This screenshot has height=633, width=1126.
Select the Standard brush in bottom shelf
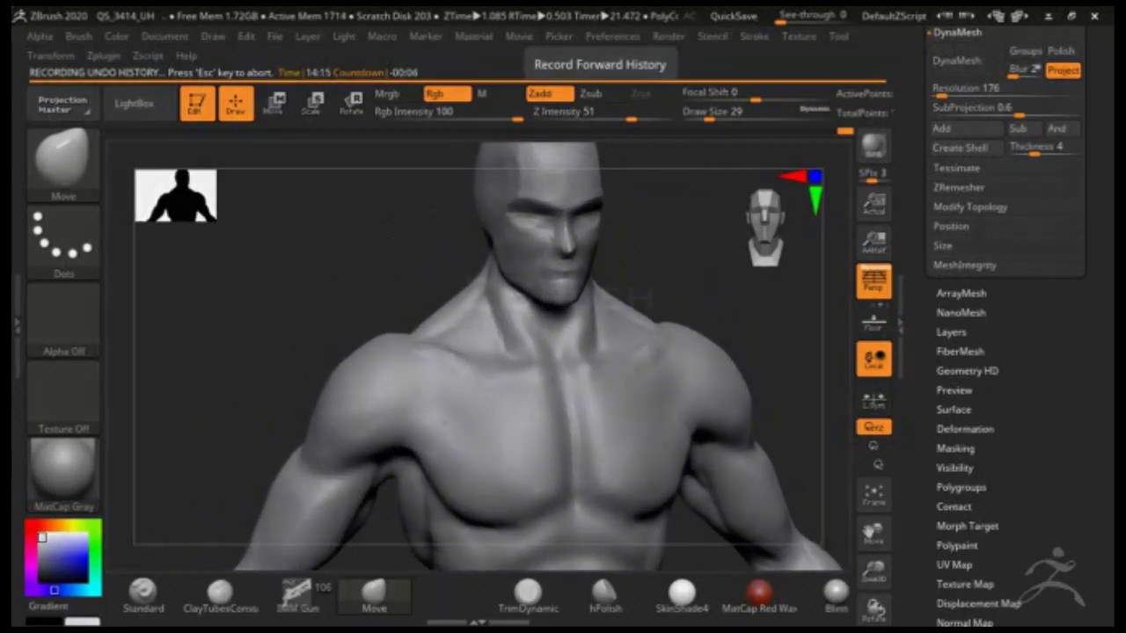(143, 596)
